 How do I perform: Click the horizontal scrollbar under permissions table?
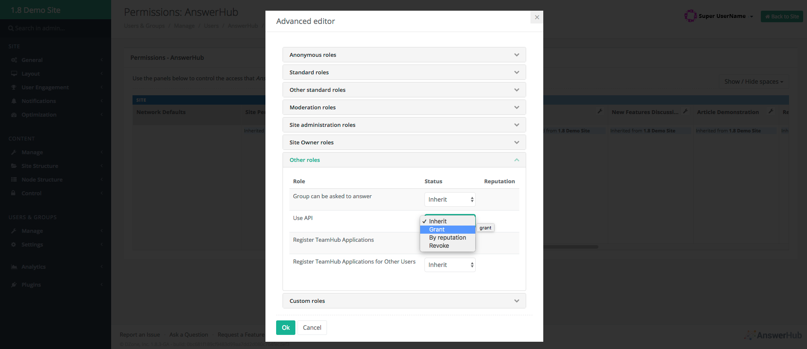click(571, 246)
